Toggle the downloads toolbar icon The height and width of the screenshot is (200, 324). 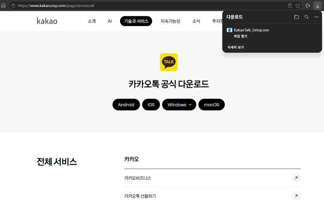(318, 6)
